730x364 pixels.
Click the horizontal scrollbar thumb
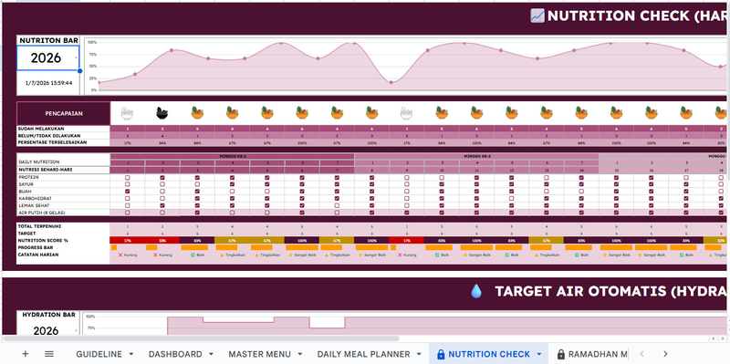[x=201, y=338]
